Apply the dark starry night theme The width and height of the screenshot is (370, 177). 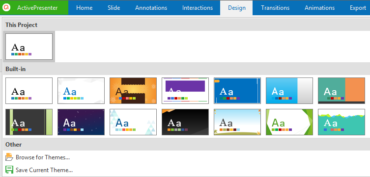point(81,122)
